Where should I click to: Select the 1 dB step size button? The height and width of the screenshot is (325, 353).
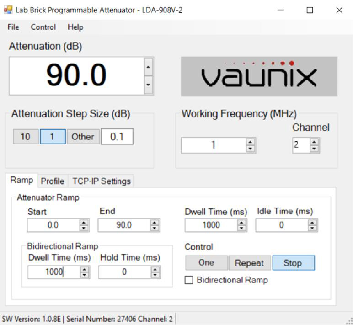(x=53, y=137)
